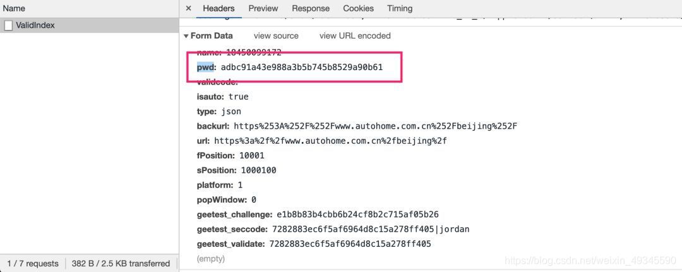The height and width of the screenshot is (272, 682).
Task: Open the Preview tab
Action: point(263,8)
